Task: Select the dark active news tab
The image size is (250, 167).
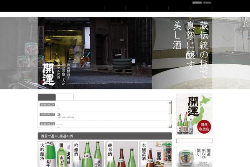Action: [47, 97]
